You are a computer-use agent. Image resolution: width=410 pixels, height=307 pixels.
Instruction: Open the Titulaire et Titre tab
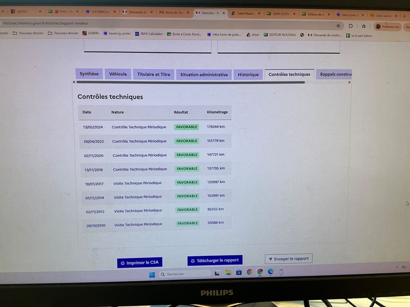pyautogui.click(x=154, y=74)
